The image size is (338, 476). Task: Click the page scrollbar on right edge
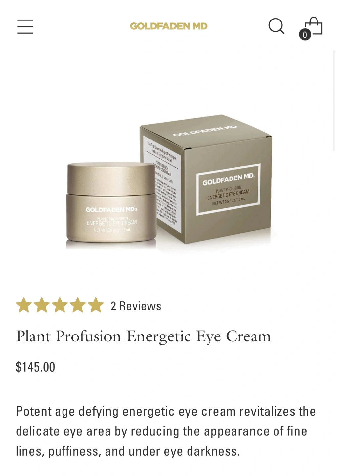point(334,101)
